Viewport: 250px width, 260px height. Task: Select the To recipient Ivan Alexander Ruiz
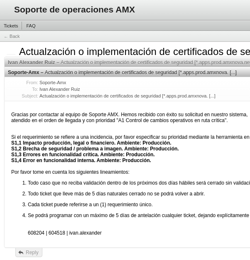[x=59, y=89]
